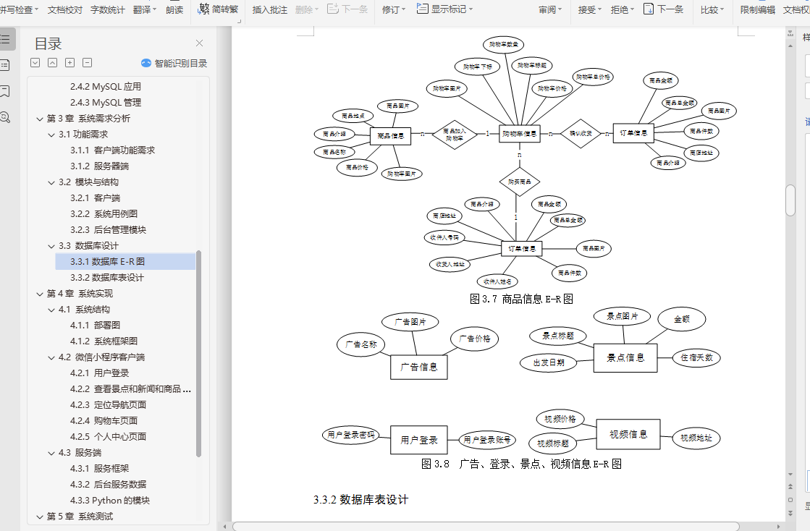810x531 pixels.
Task: Click the greyed 下一条 icon beside 删除
Action: coord(333,9)
